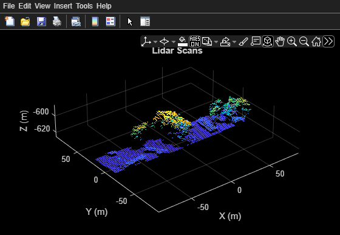Enable the data tips tool
This screenshot has height=235, width=340.
(256, 41)
